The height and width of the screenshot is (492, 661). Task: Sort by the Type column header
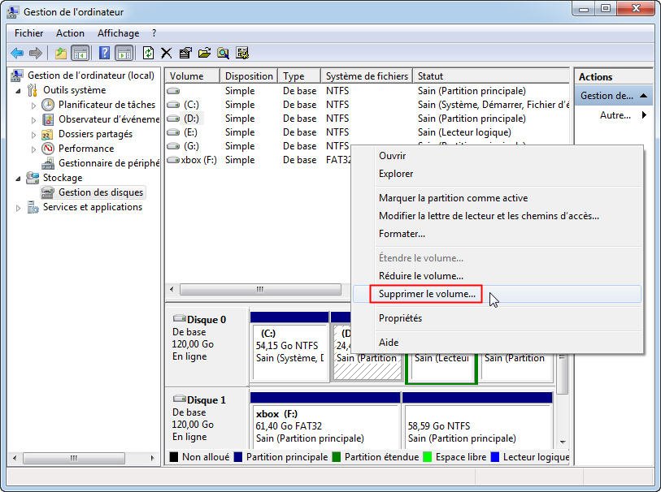(x=299, y=76)
